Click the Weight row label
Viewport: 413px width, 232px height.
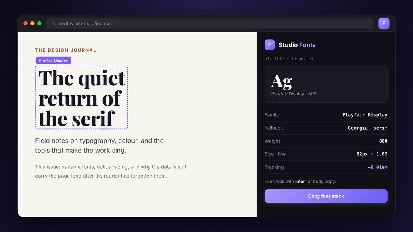click(x=272, y=141)
